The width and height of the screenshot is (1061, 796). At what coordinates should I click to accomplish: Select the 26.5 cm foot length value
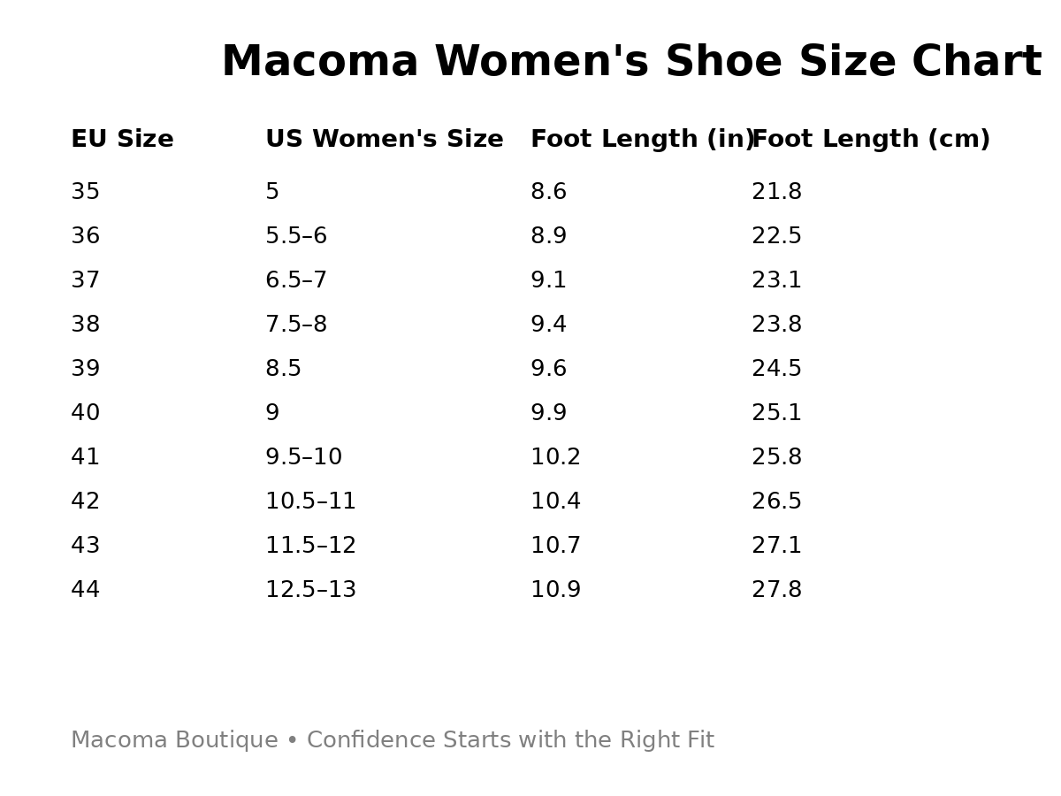point(776,501)
